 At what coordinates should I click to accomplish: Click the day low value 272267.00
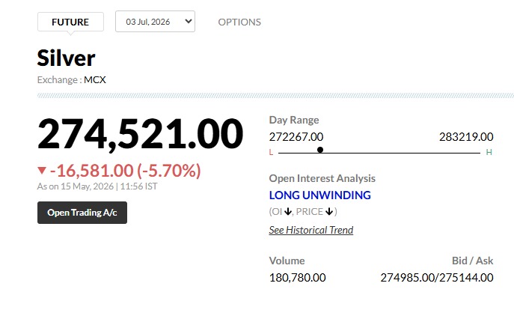296,137
